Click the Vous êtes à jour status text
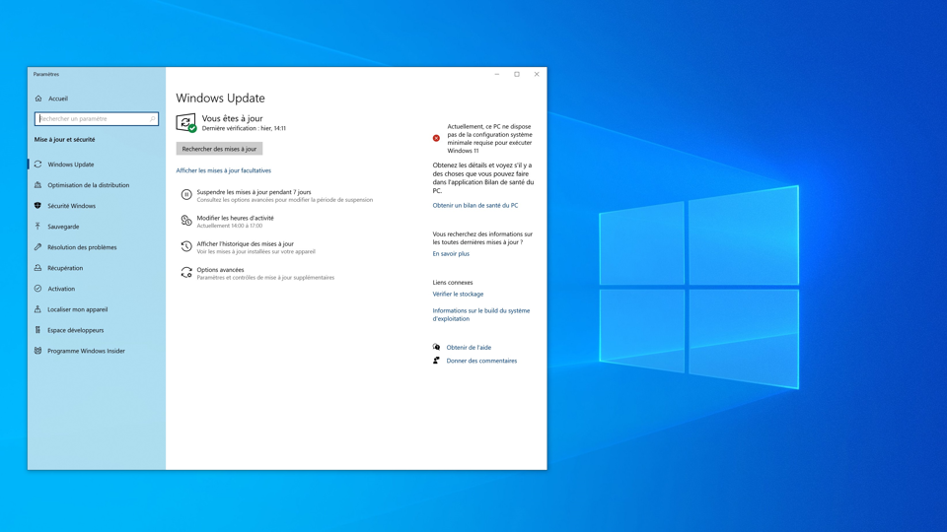The width and height of the screenshot is (947, 532). (233, 119)
